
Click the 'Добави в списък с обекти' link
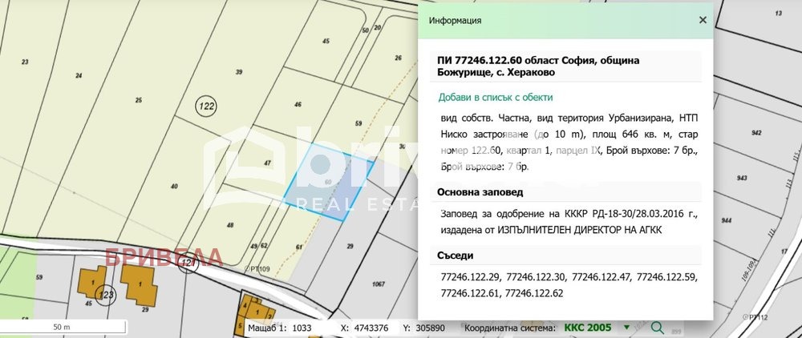[495, 97]
